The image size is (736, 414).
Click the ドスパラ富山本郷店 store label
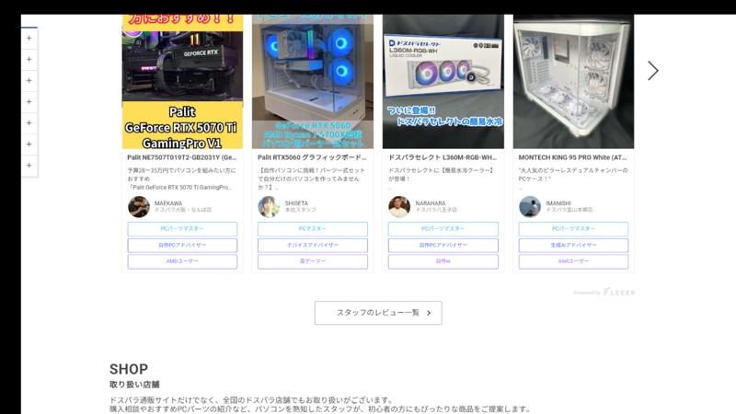click(x=569, y=210)
